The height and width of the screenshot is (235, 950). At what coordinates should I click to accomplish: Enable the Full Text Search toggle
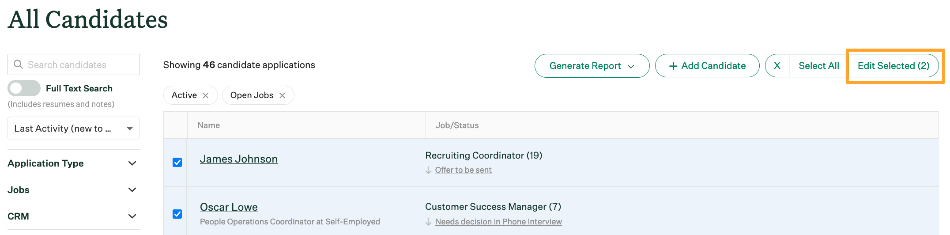tap(24, 88)
